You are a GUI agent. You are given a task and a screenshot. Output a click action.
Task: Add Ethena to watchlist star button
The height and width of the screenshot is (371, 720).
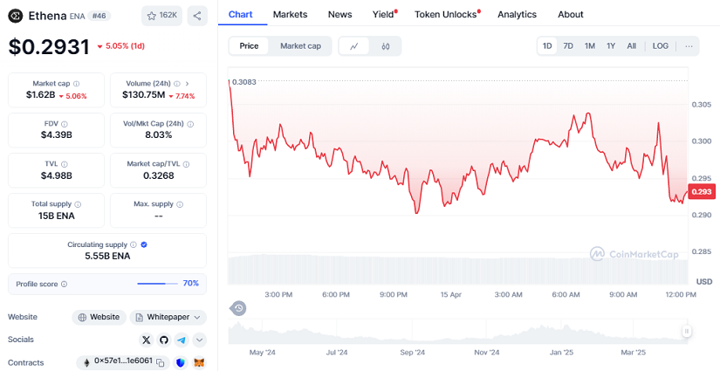(161, 16)
